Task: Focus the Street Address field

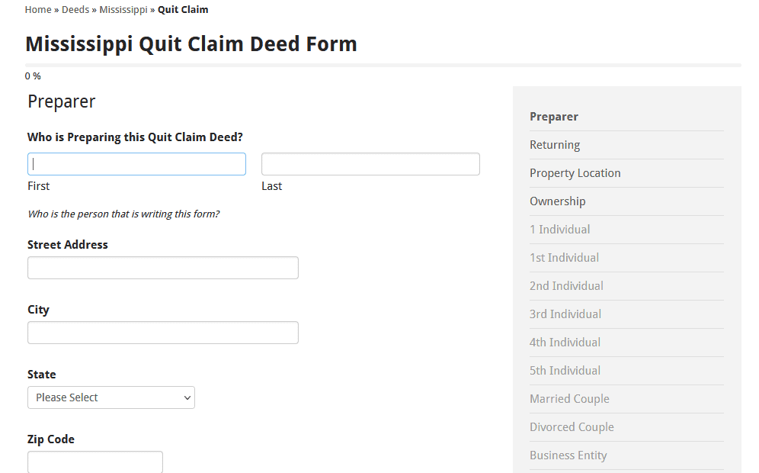Action: [162, 267]
